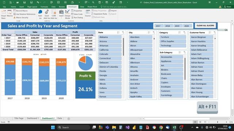The width and height of the screenshot is (234, 131).
Task: Click the zoom out minus button
Action: tap(209, 122)
